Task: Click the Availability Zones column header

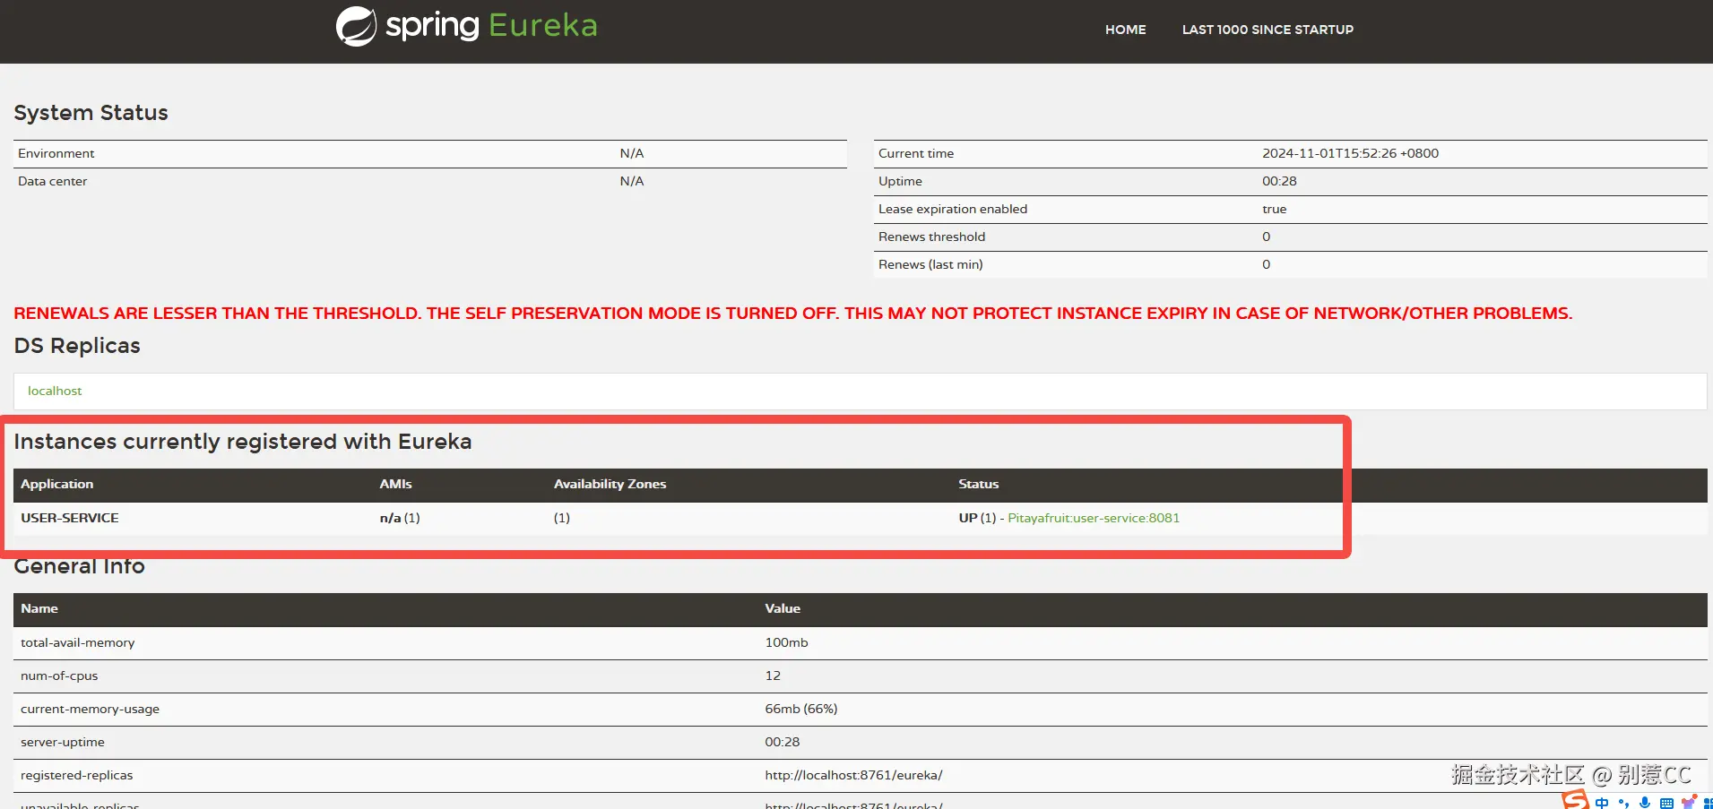Action: point(610,484)
